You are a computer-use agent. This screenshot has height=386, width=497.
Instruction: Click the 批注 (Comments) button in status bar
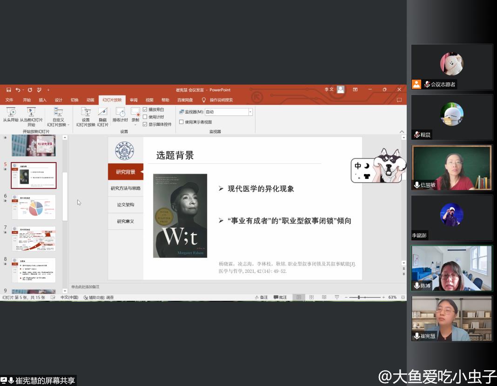(x=280, y=297)
